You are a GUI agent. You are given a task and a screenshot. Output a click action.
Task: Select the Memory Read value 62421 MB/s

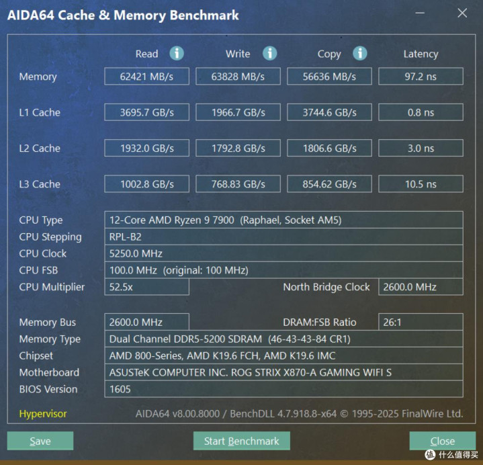[x=146, y=76]
